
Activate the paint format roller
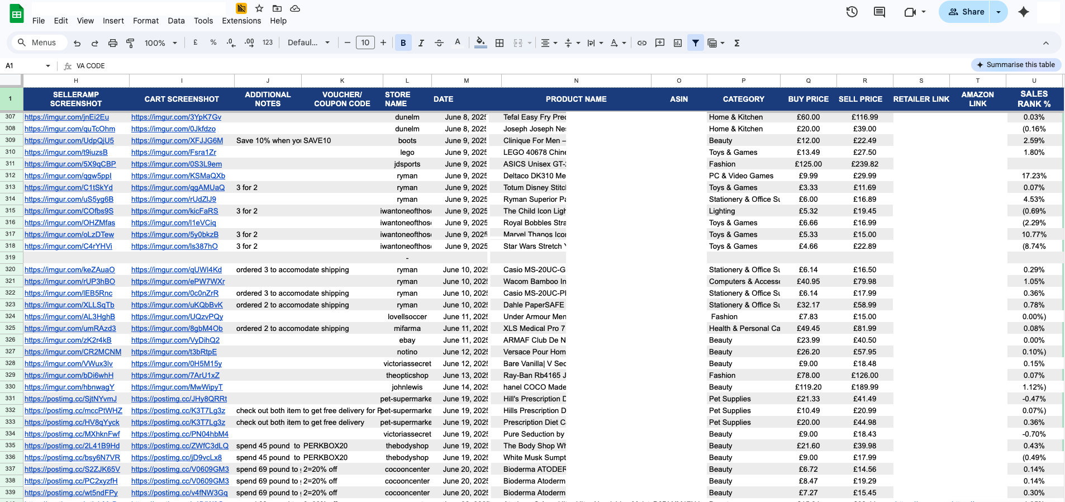click(x=130, y=43)
